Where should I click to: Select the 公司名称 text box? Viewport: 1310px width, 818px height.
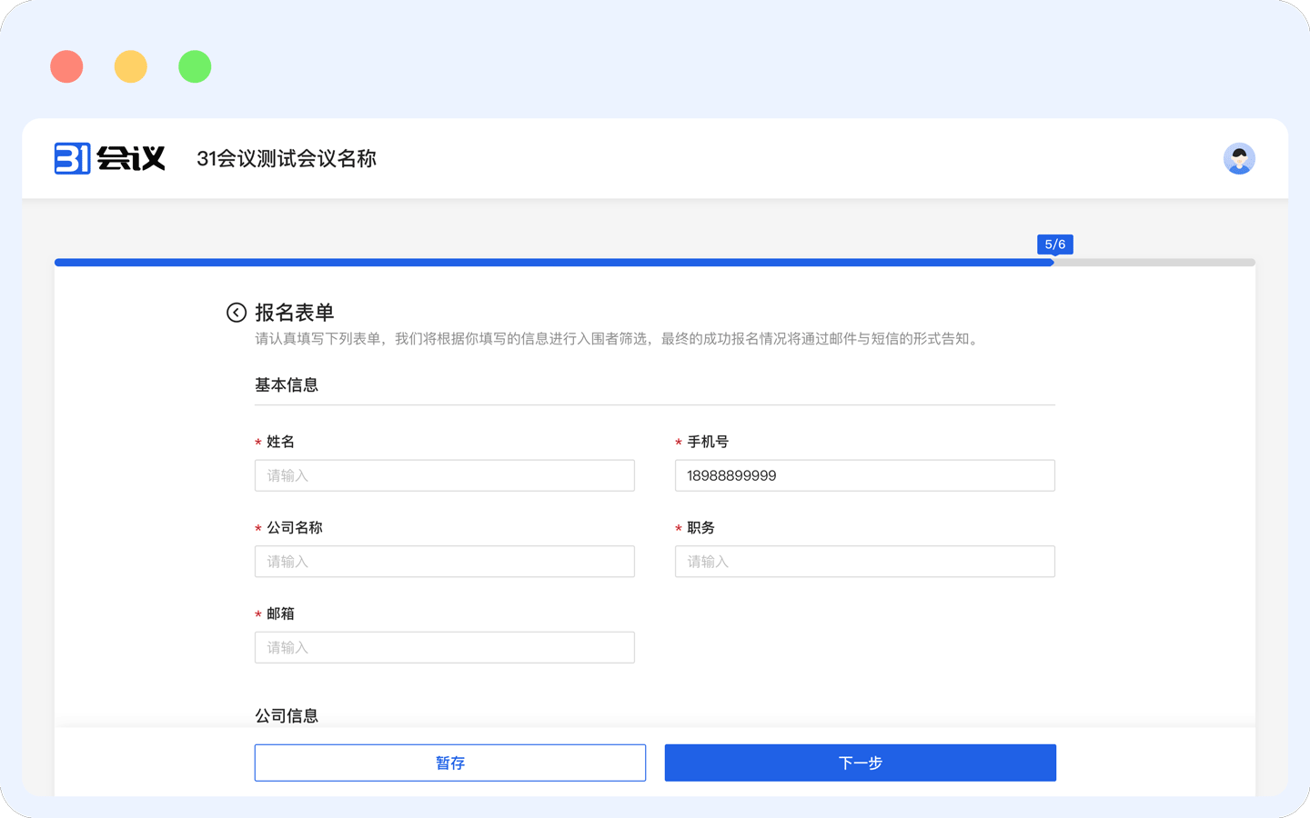pyautogui.click(x=444, y=562)
